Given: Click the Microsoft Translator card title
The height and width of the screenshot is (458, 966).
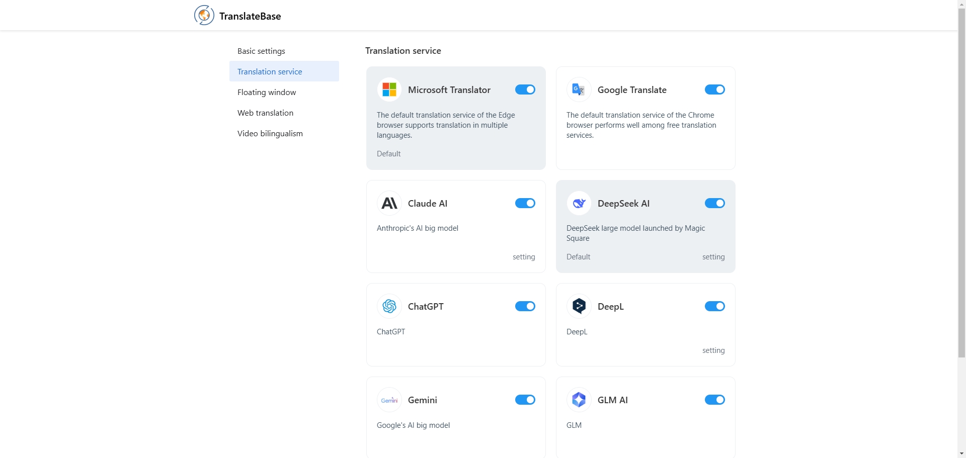Looking at the screenshot, I should (449, 90).
